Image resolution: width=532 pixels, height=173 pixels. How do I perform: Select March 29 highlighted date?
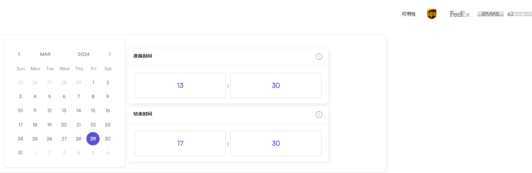click(x=93, y=139)
